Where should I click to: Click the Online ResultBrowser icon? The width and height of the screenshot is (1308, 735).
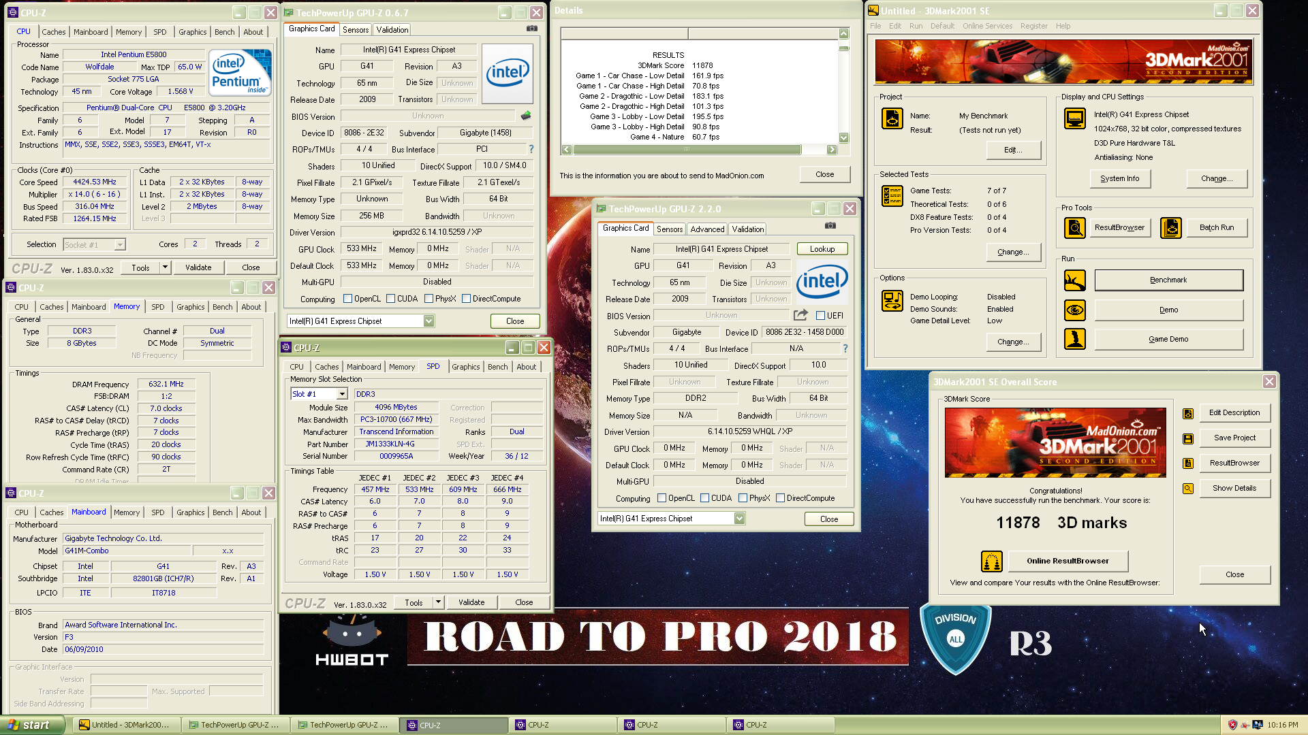pyautogui.click(x=991, y=561)
